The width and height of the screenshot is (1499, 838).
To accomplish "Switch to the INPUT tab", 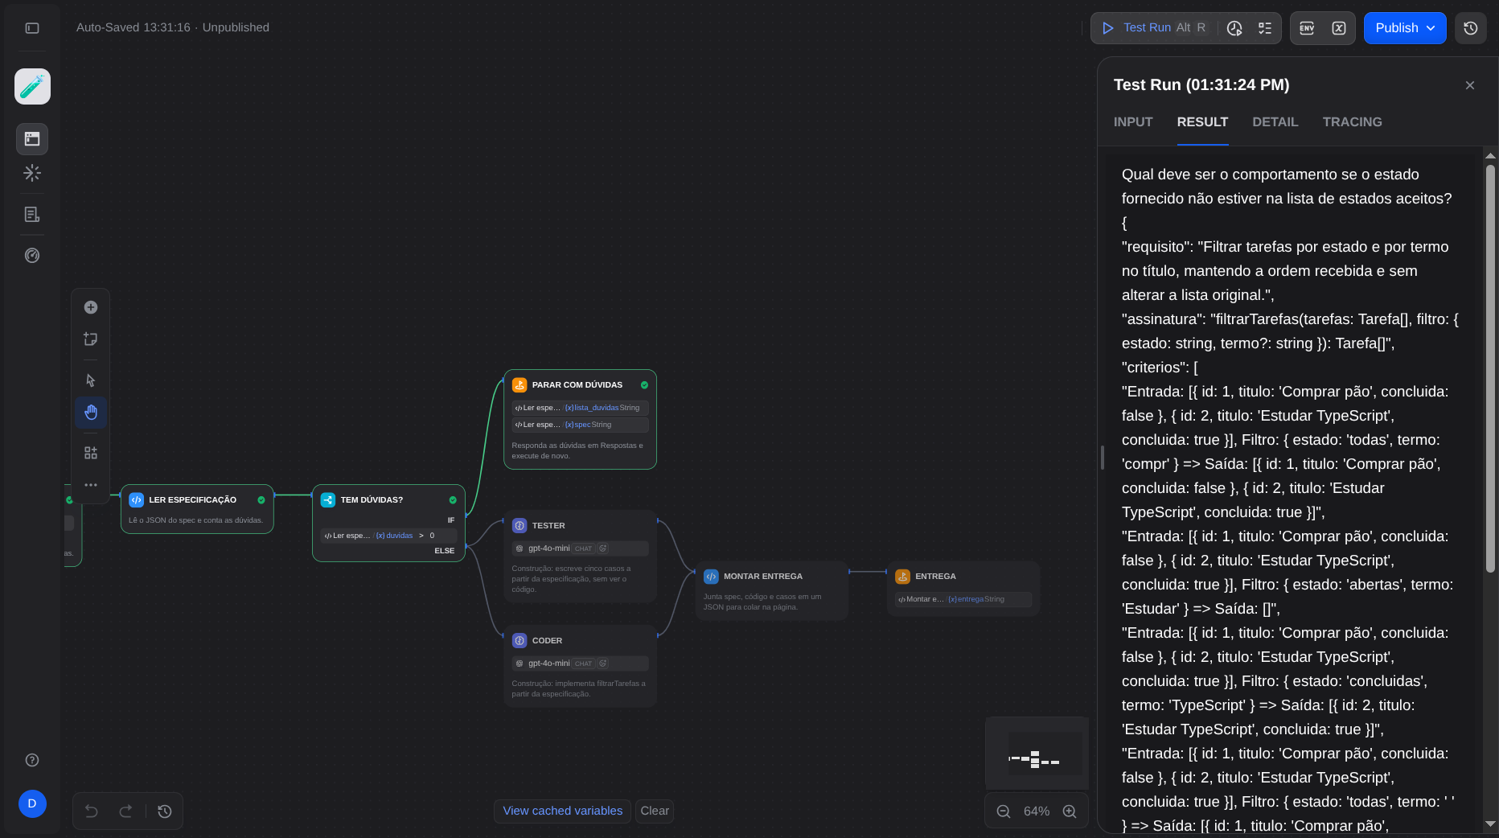I will [x=1133, y=122].
